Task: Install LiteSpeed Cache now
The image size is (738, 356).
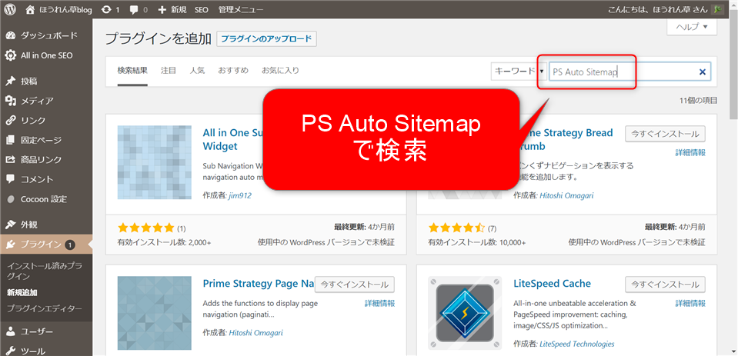Action: [665, 284]
